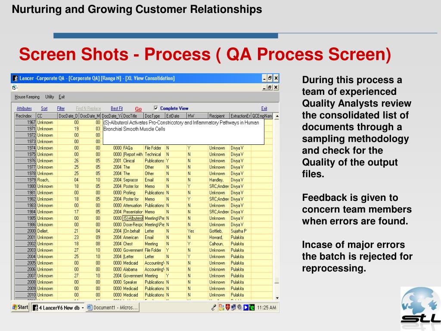The height and width of the screenshot is (331, 441).
Task: Click the Sort link
Action: coord(44,108)
